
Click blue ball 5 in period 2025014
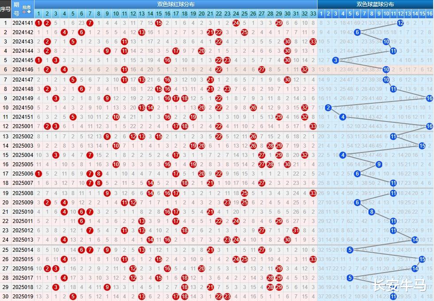[350, 250]
